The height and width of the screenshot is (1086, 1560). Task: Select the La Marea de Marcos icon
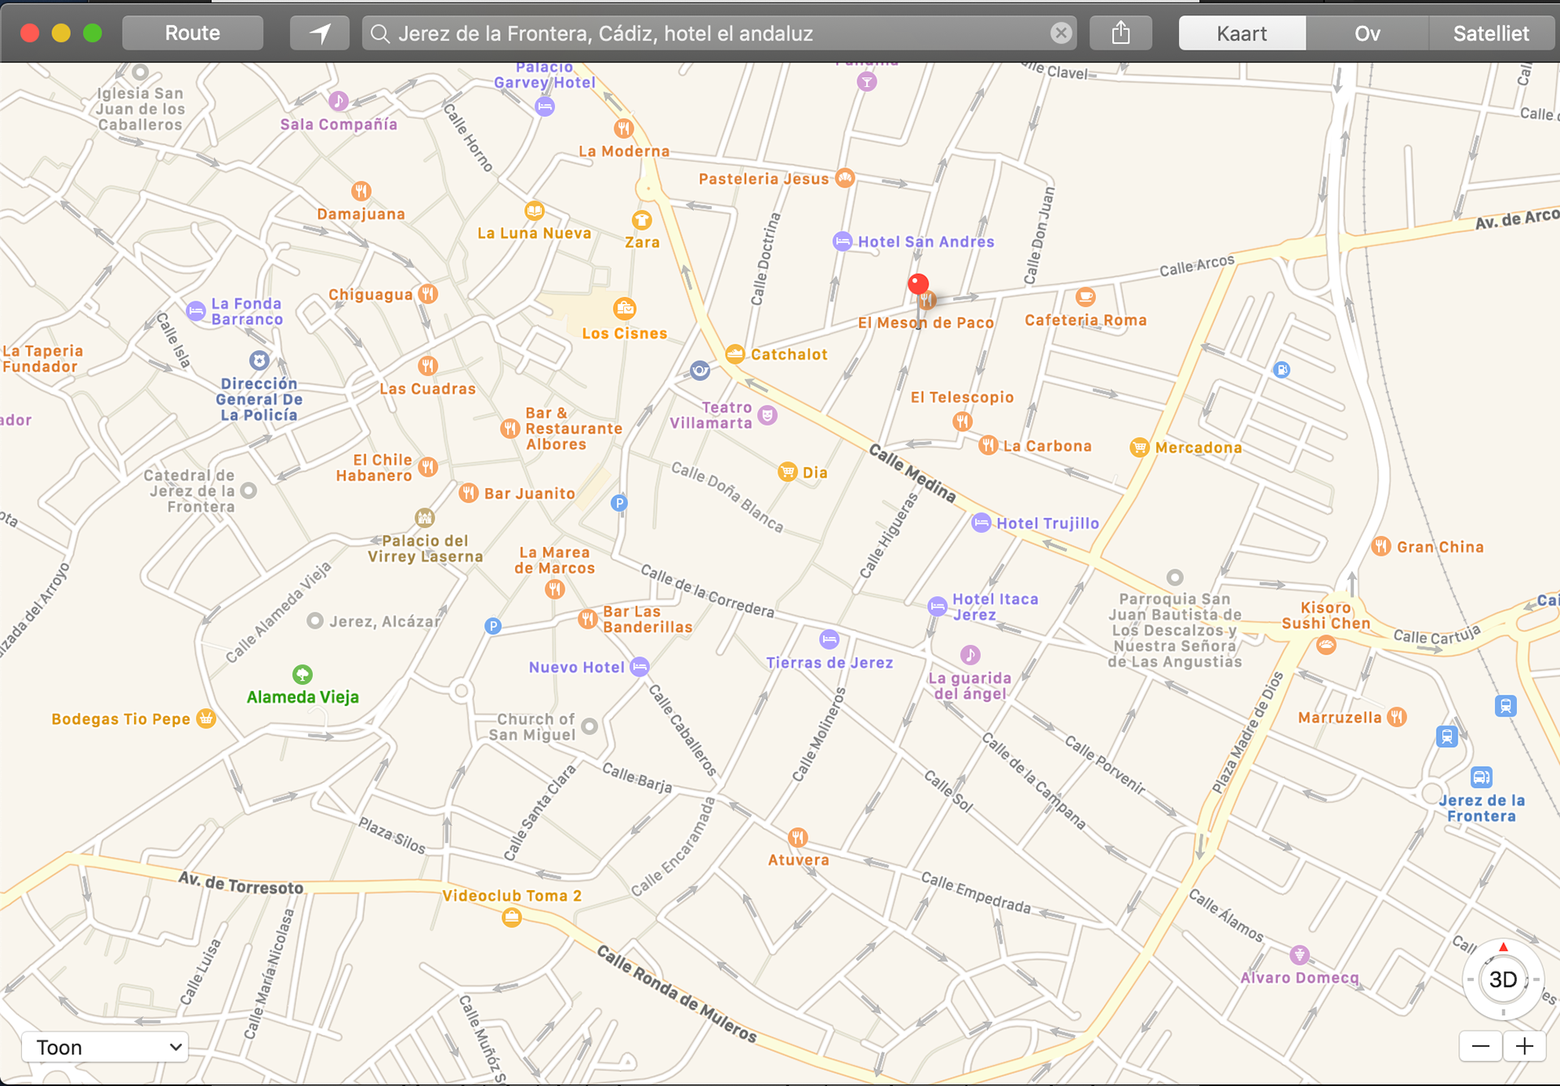pos(555,590)
